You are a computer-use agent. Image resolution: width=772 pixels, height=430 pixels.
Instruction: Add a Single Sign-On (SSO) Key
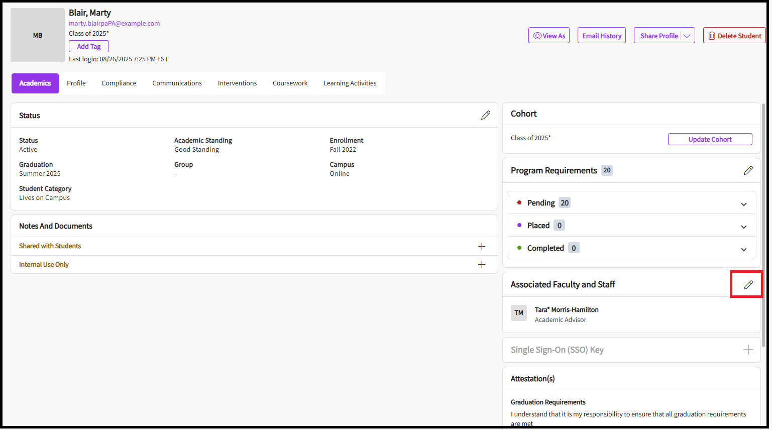[x=748, y=350]
